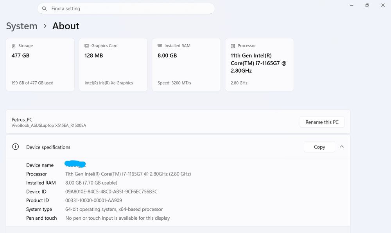
Task: Click 'Intel(R) Iris(R) Xe Graphics' text
Action: 108,83
